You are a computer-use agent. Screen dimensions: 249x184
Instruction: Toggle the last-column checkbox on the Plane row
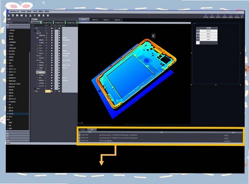coord(59,45)
